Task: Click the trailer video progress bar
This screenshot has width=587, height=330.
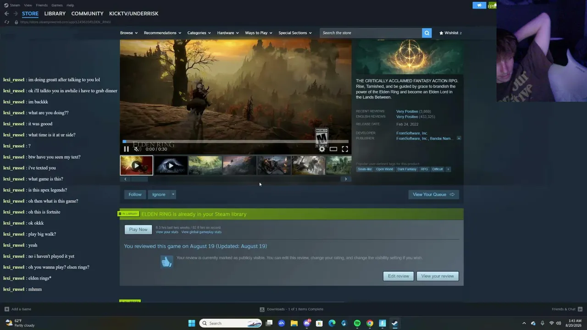Action: [x=236, y=142]
